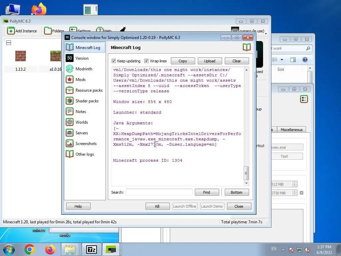
Task: Open the Modrinth page in sidebar
Action: click(85, 69)
